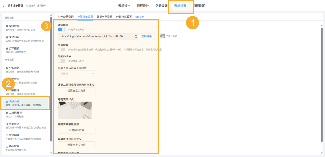This screenshot has width=325, height=157.
Task: Enable the 微信增强 switch
Action: click(x=61, y=50)
